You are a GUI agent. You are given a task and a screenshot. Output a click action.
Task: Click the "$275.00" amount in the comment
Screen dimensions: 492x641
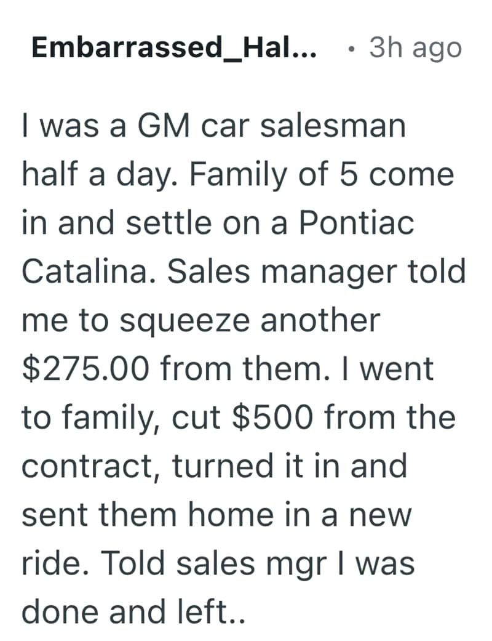click(x=84, y=369)
